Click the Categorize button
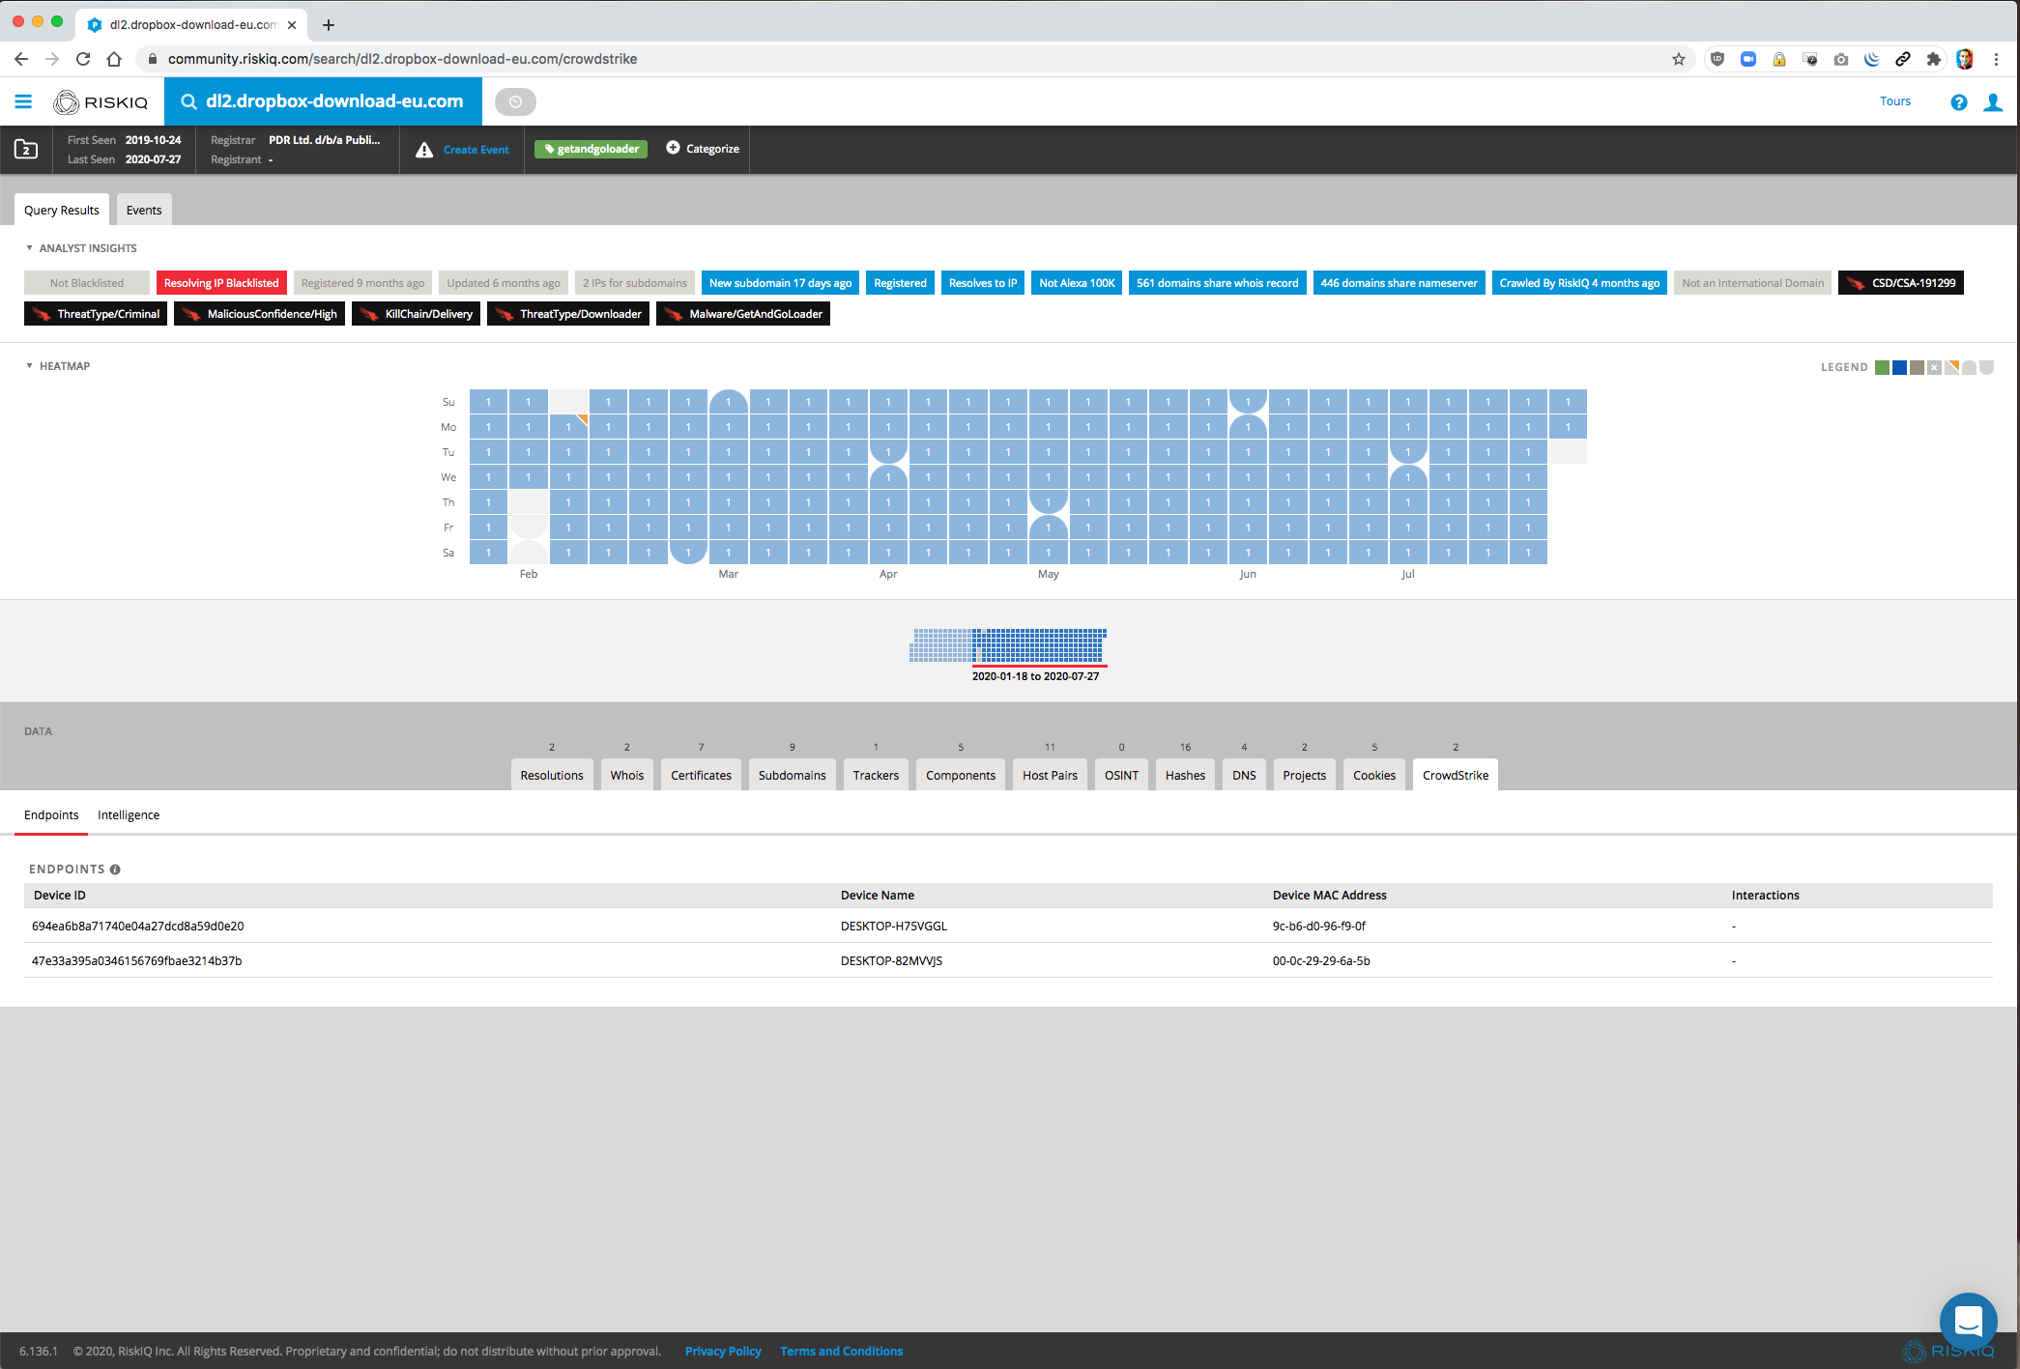This screenshot has width=2020, height=1369. click(x=703, y=149)
